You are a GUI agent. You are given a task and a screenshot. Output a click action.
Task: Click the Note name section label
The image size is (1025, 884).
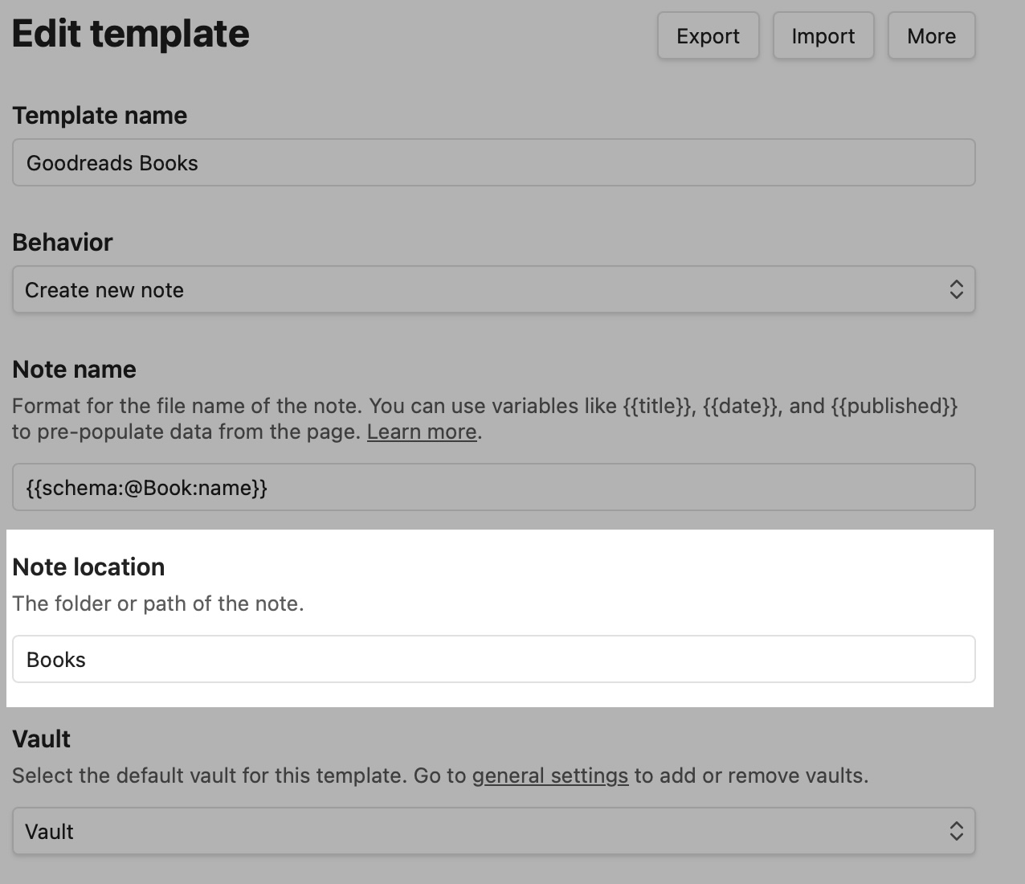pyautogui.click(x=75, y=370)
